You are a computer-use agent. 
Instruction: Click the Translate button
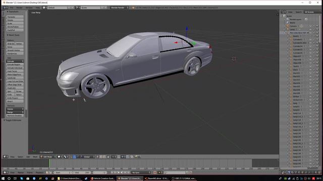(15, 17)
